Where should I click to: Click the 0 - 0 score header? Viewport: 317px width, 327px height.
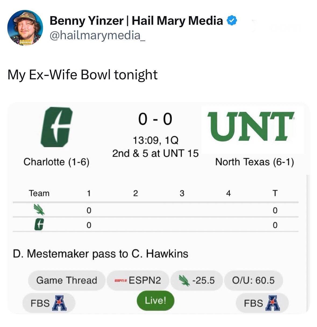[x=155, y=119]
